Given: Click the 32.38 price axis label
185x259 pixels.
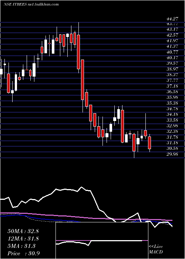Looking at the screenshot, I should coord(172,131).
